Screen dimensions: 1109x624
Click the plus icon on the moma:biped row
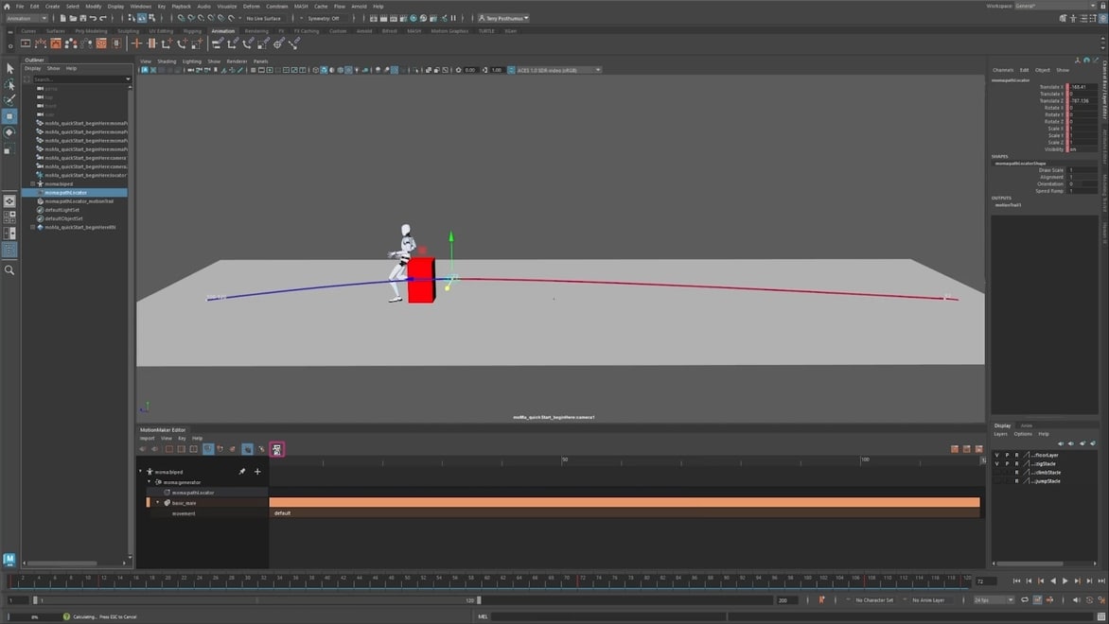tap(257, 472)
